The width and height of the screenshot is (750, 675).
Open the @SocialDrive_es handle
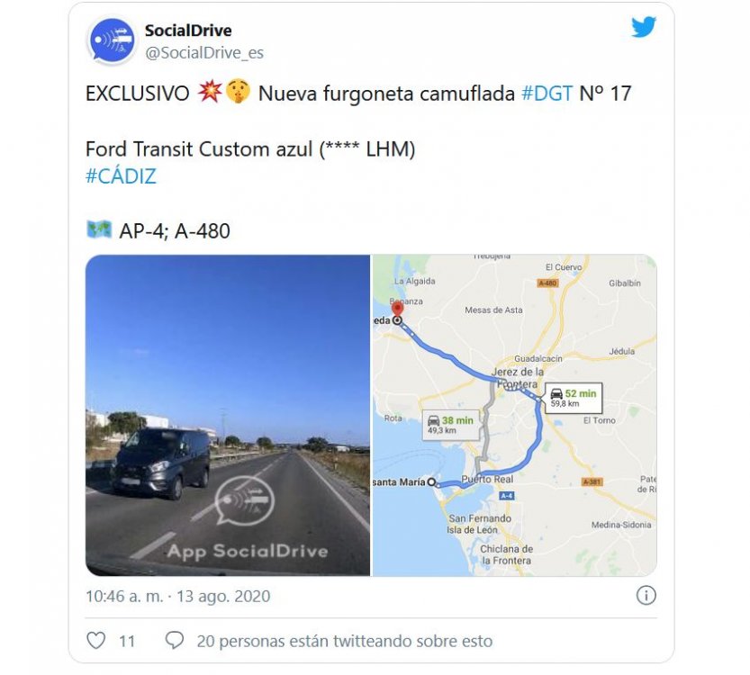pyautogui.click(x=204, y=52)
